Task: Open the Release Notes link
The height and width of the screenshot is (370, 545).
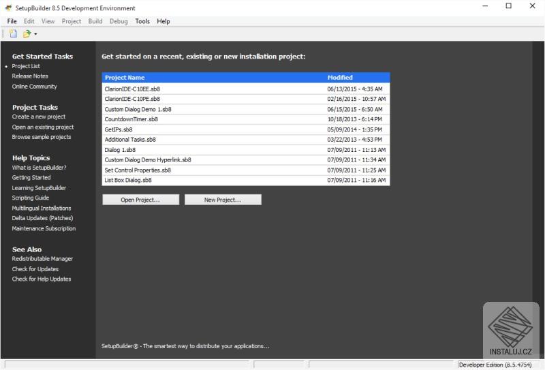Action: tap(30, 76)
